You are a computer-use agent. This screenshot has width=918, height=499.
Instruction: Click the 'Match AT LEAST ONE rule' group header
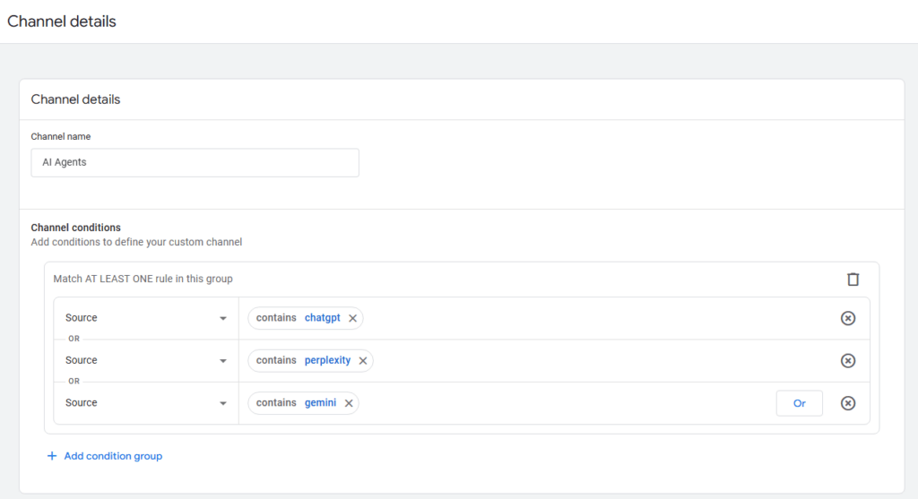tap(143, 279)
